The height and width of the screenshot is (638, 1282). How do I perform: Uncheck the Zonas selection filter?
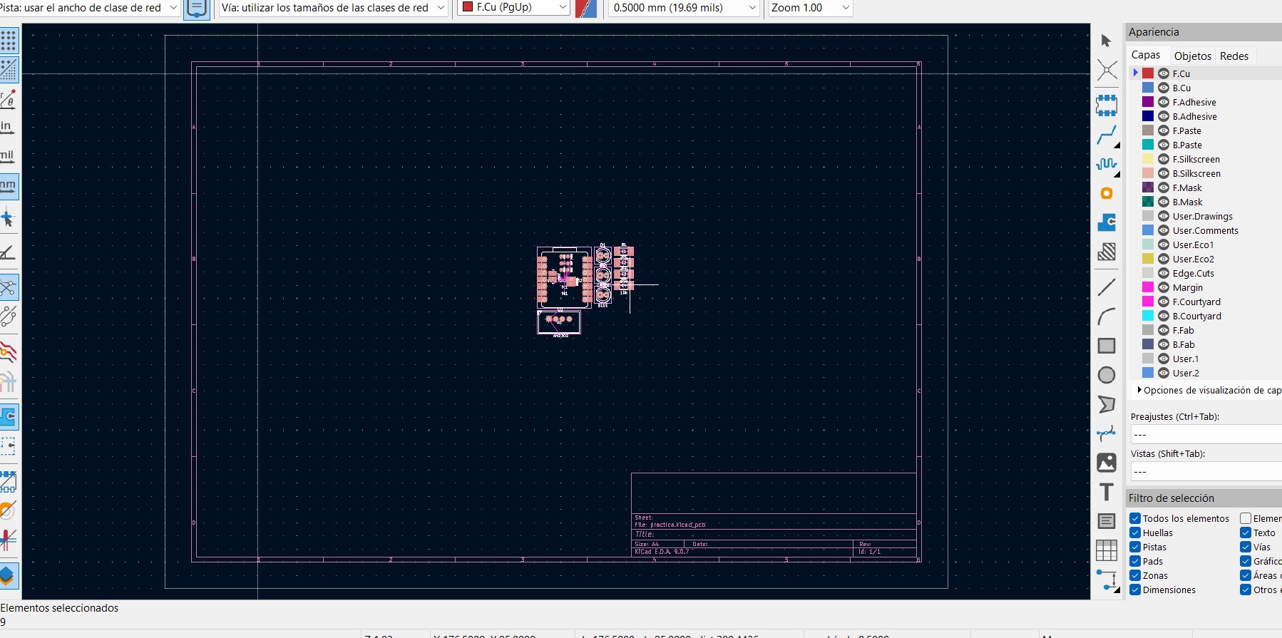[1135, 575]
